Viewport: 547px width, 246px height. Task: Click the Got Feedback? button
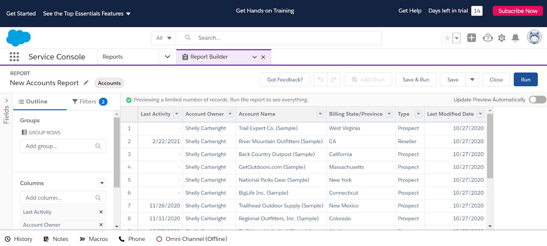coord(285,79)
